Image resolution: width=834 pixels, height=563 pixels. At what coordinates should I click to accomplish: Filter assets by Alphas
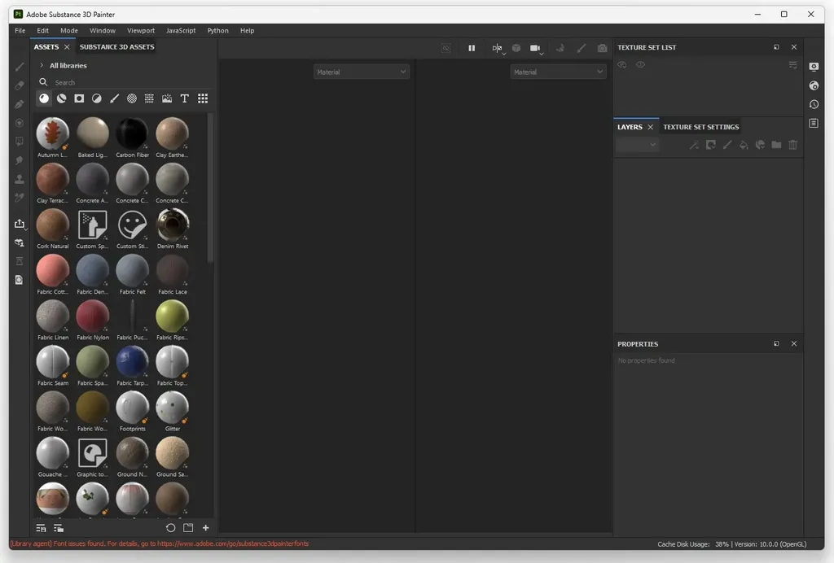pos(132,98)
